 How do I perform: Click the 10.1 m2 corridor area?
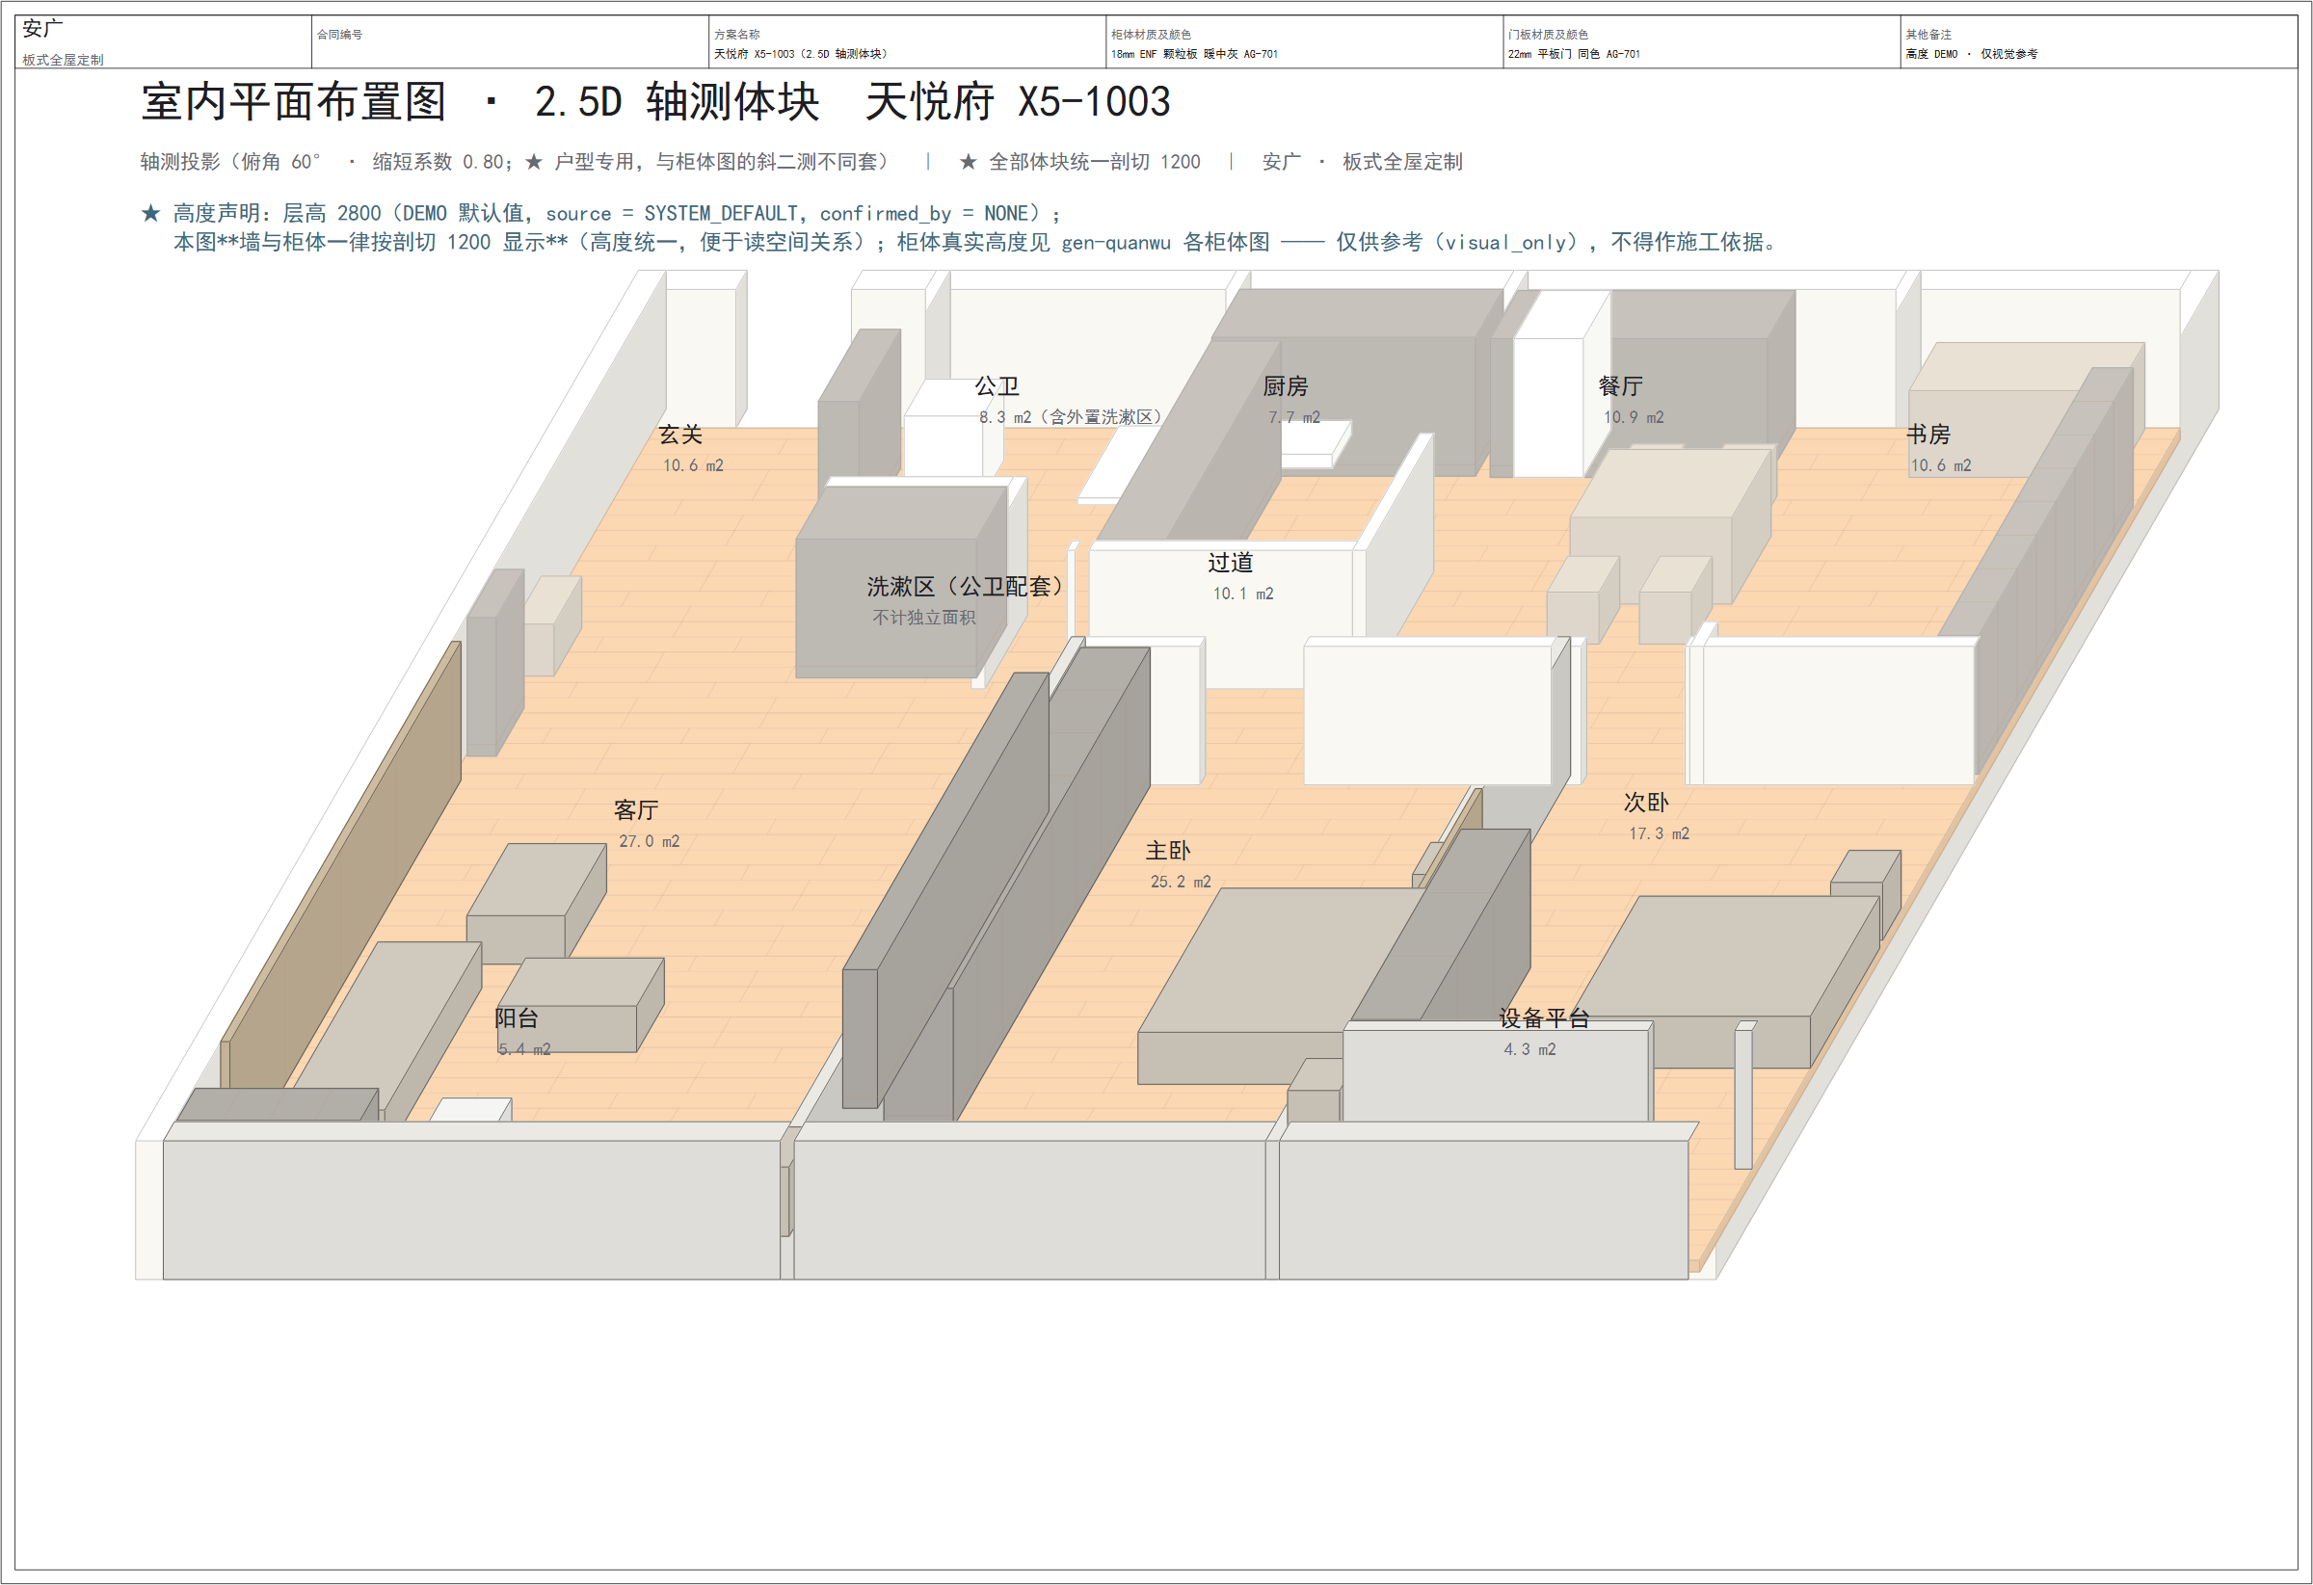1243,594
